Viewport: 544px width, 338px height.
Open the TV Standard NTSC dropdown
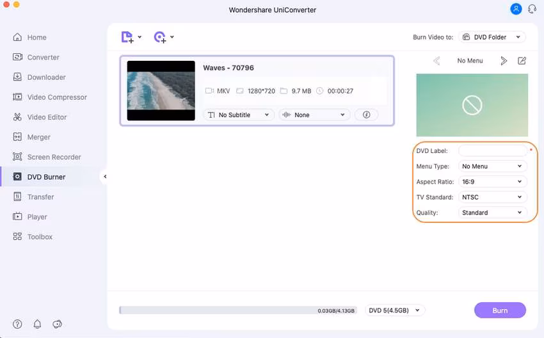click(493, 197)
